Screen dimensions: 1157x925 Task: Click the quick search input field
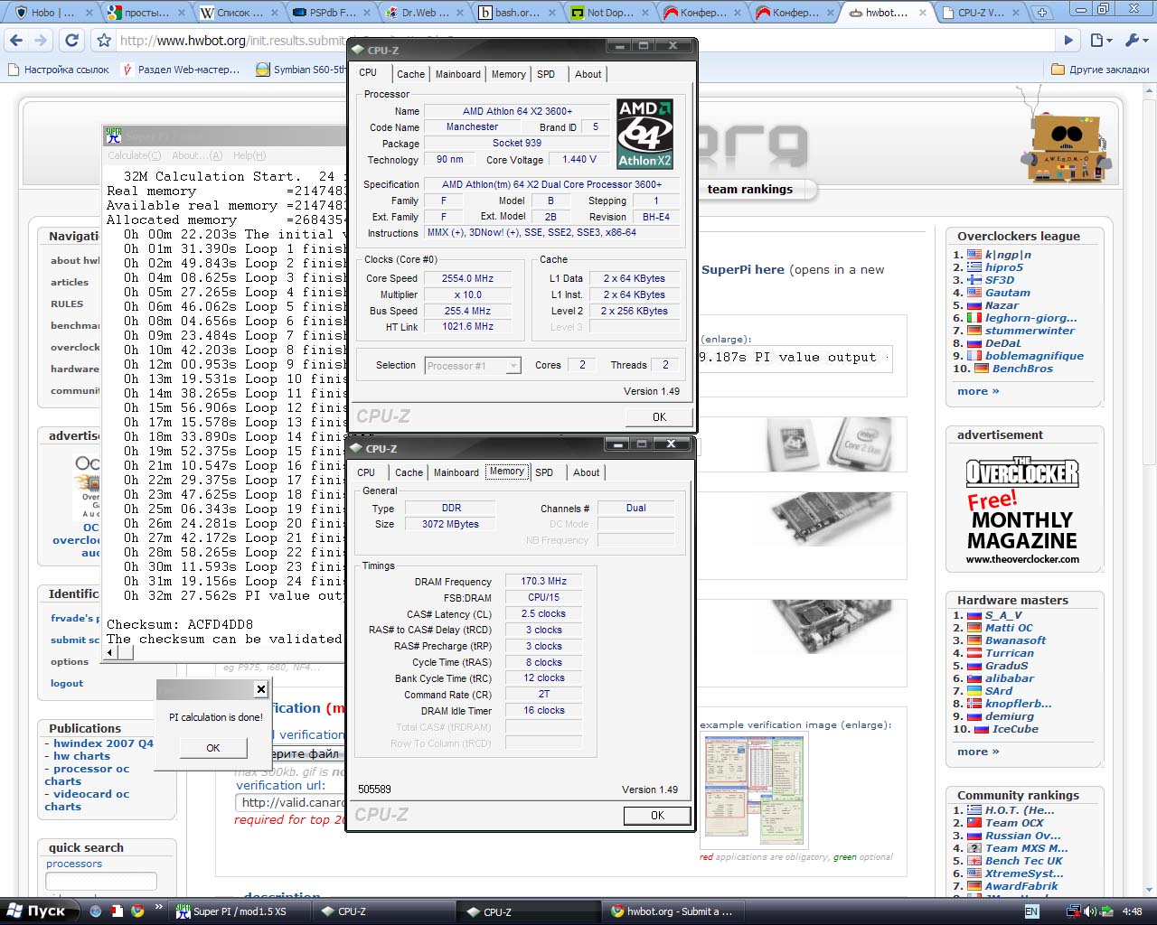[101, 881]
